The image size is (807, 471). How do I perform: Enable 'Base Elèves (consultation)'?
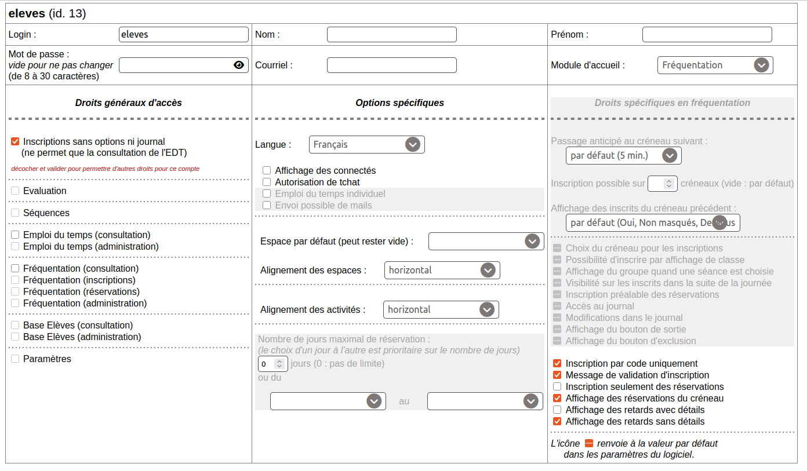(15, 325)
